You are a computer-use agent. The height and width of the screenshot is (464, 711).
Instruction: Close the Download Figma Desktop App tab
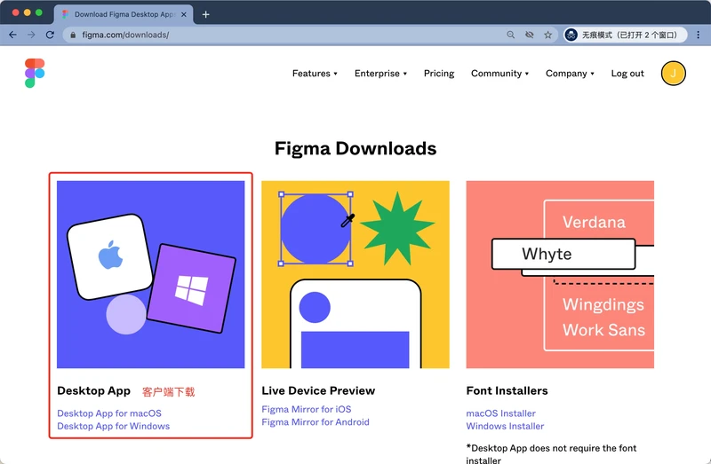[184, 14]
